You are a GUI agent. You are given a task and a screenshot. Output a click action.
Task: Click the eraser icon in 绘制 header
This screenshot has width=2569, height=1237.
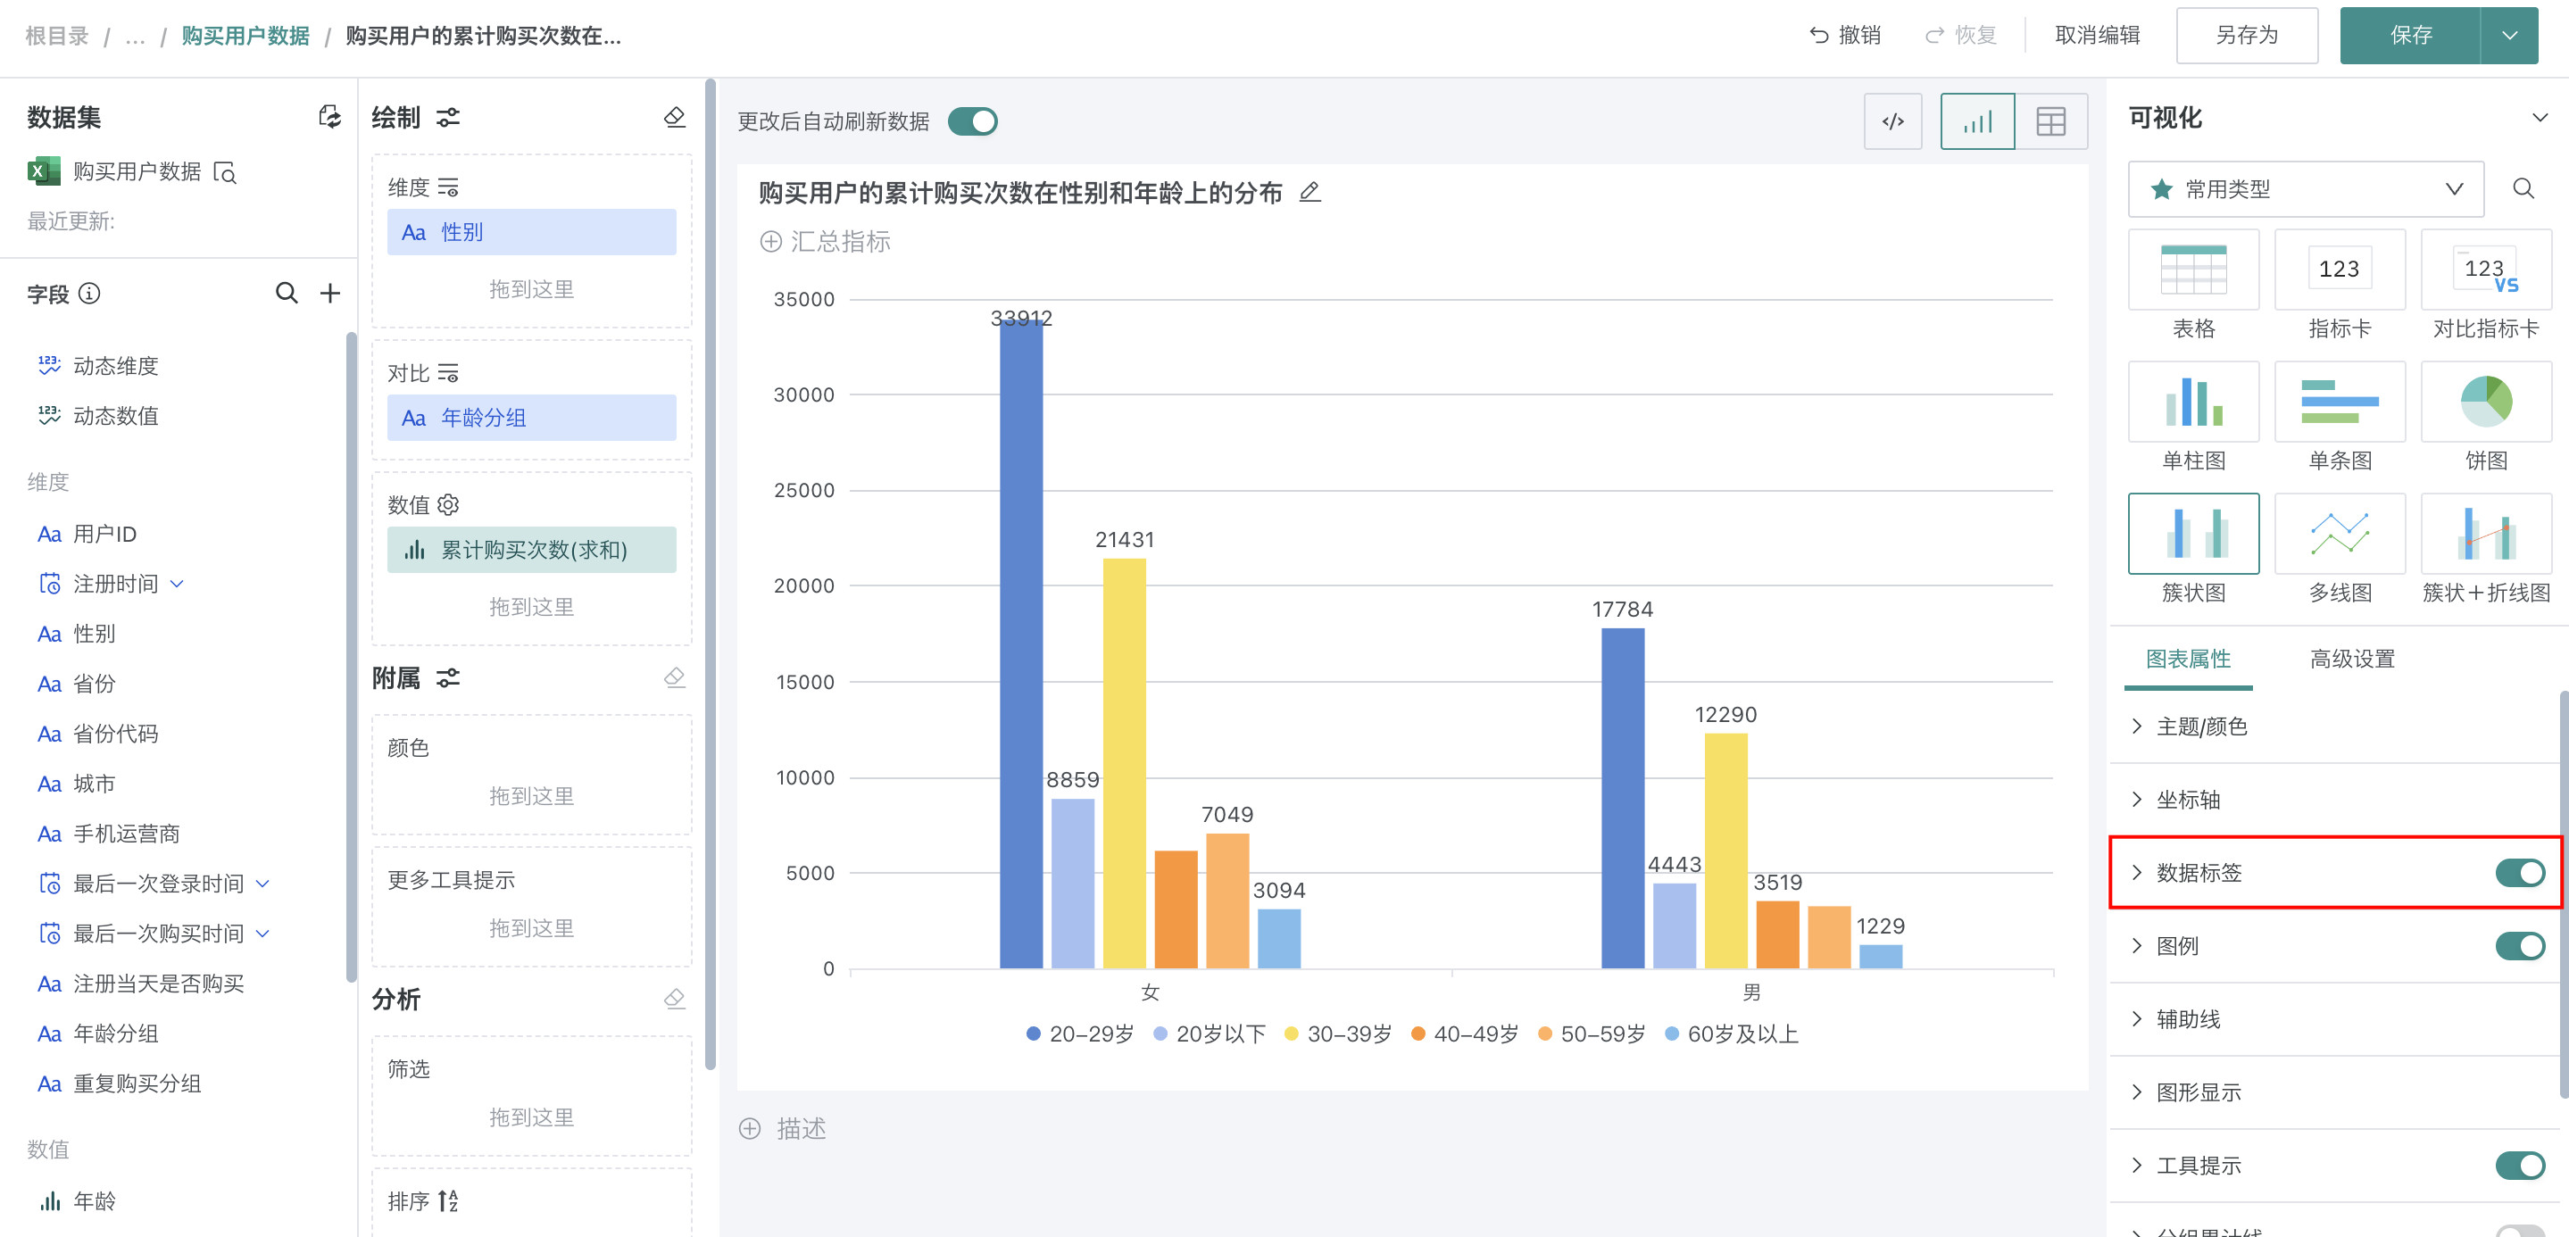[674, 117]
